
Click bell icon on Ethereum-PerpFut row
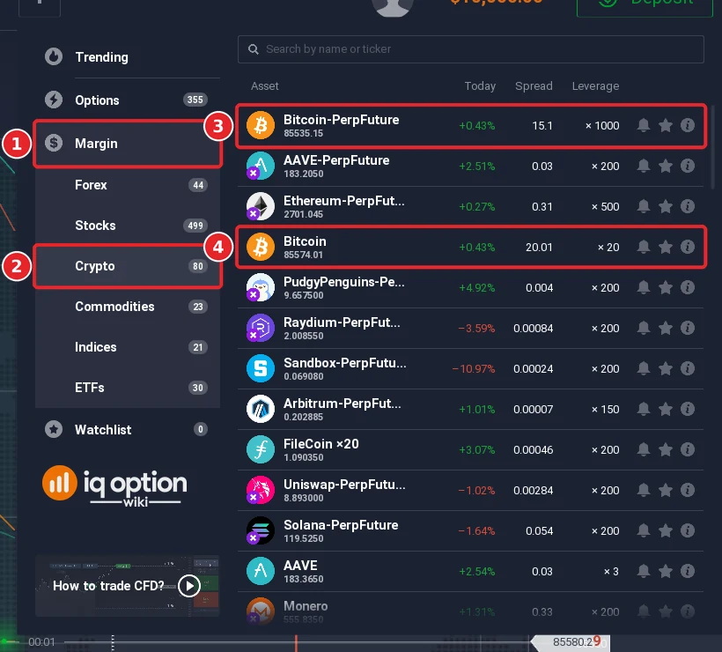click(644, 206)
